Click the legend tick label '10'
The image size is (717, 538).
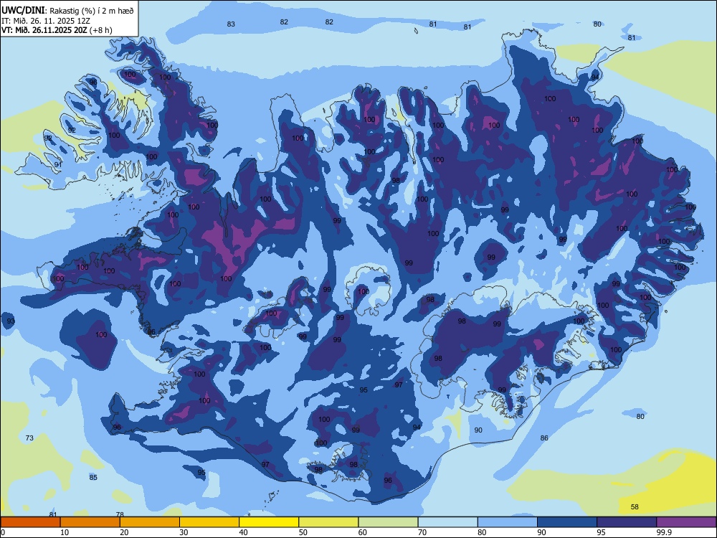tap(65, 532)
